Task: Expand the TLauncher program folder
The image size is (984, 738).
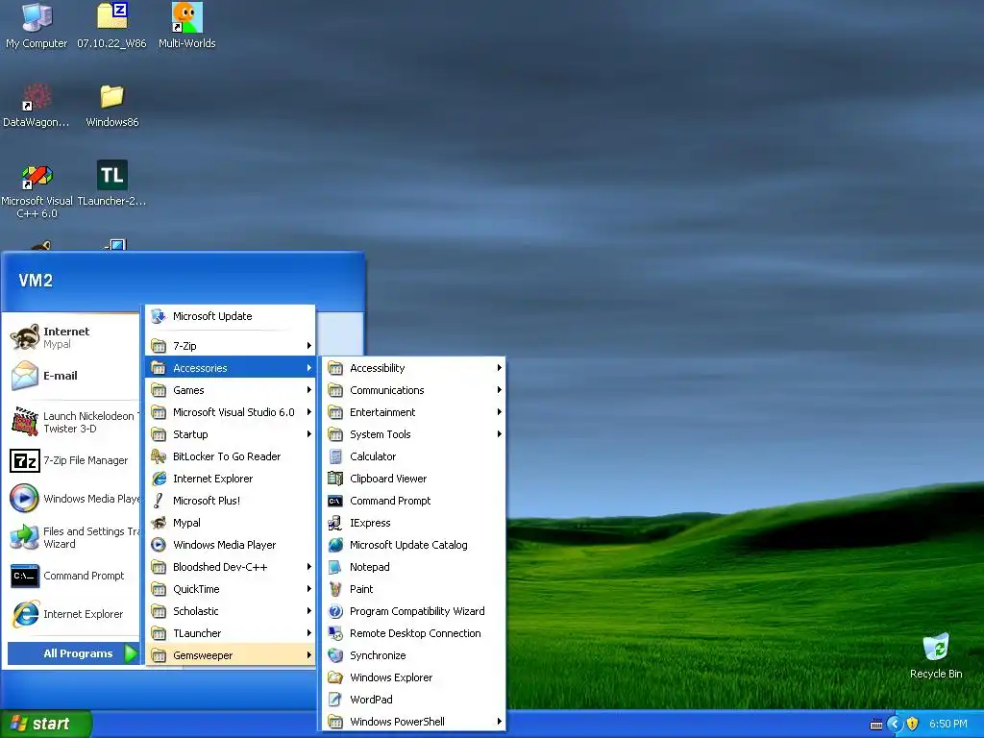Action: pos(231,633)
